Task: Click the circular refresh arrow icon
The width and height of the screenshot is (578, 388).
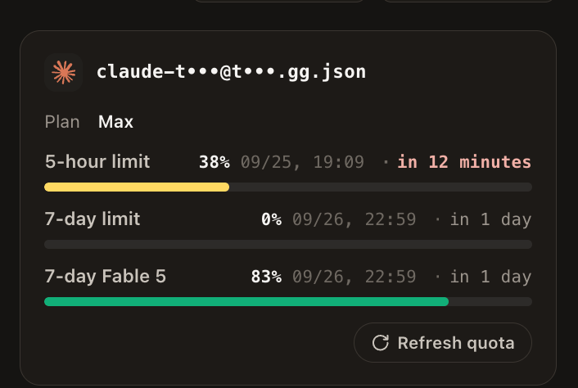Action: tap(381, 343)
